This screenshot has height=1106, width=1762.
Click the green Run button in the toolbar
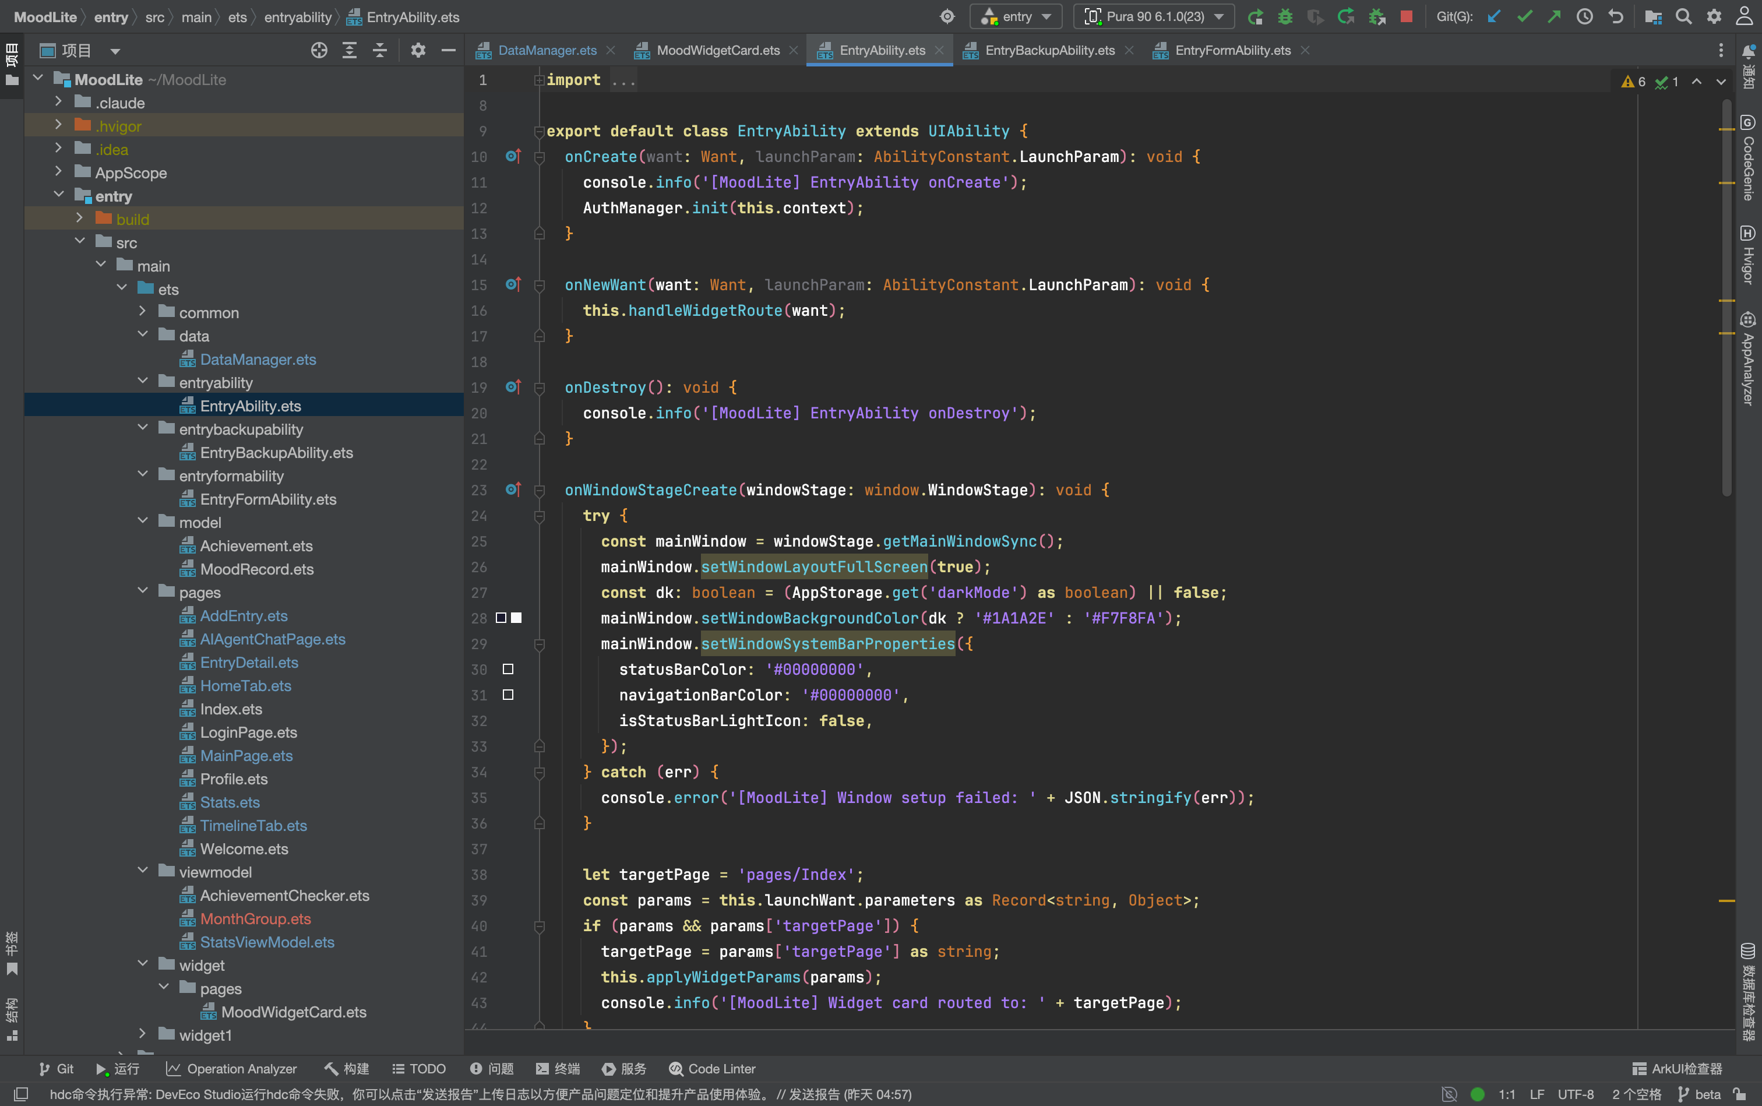pos(1254,17)
